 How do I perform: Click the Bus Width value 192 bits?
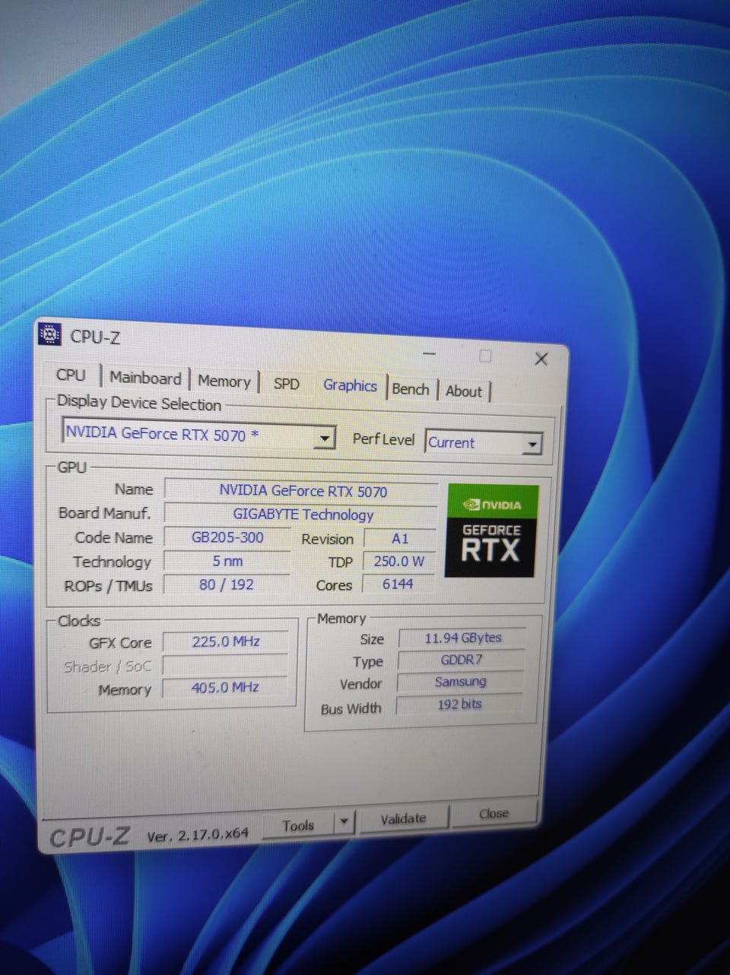pos(459,704)
